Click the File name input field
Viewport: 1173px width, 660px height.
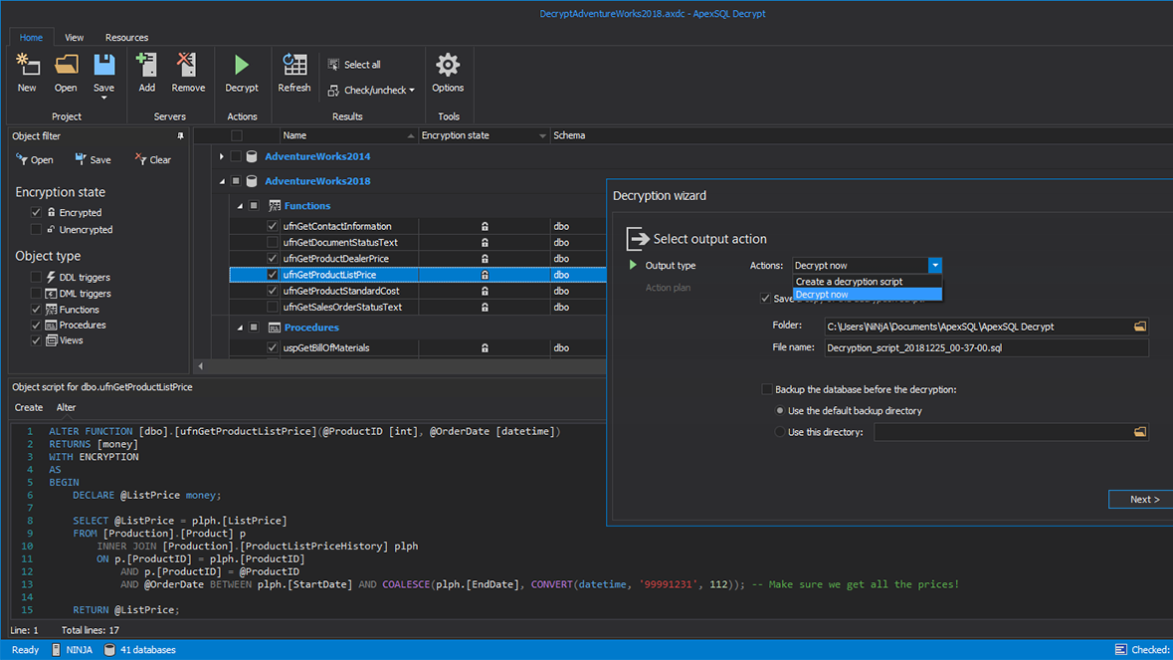coord(985,348)
